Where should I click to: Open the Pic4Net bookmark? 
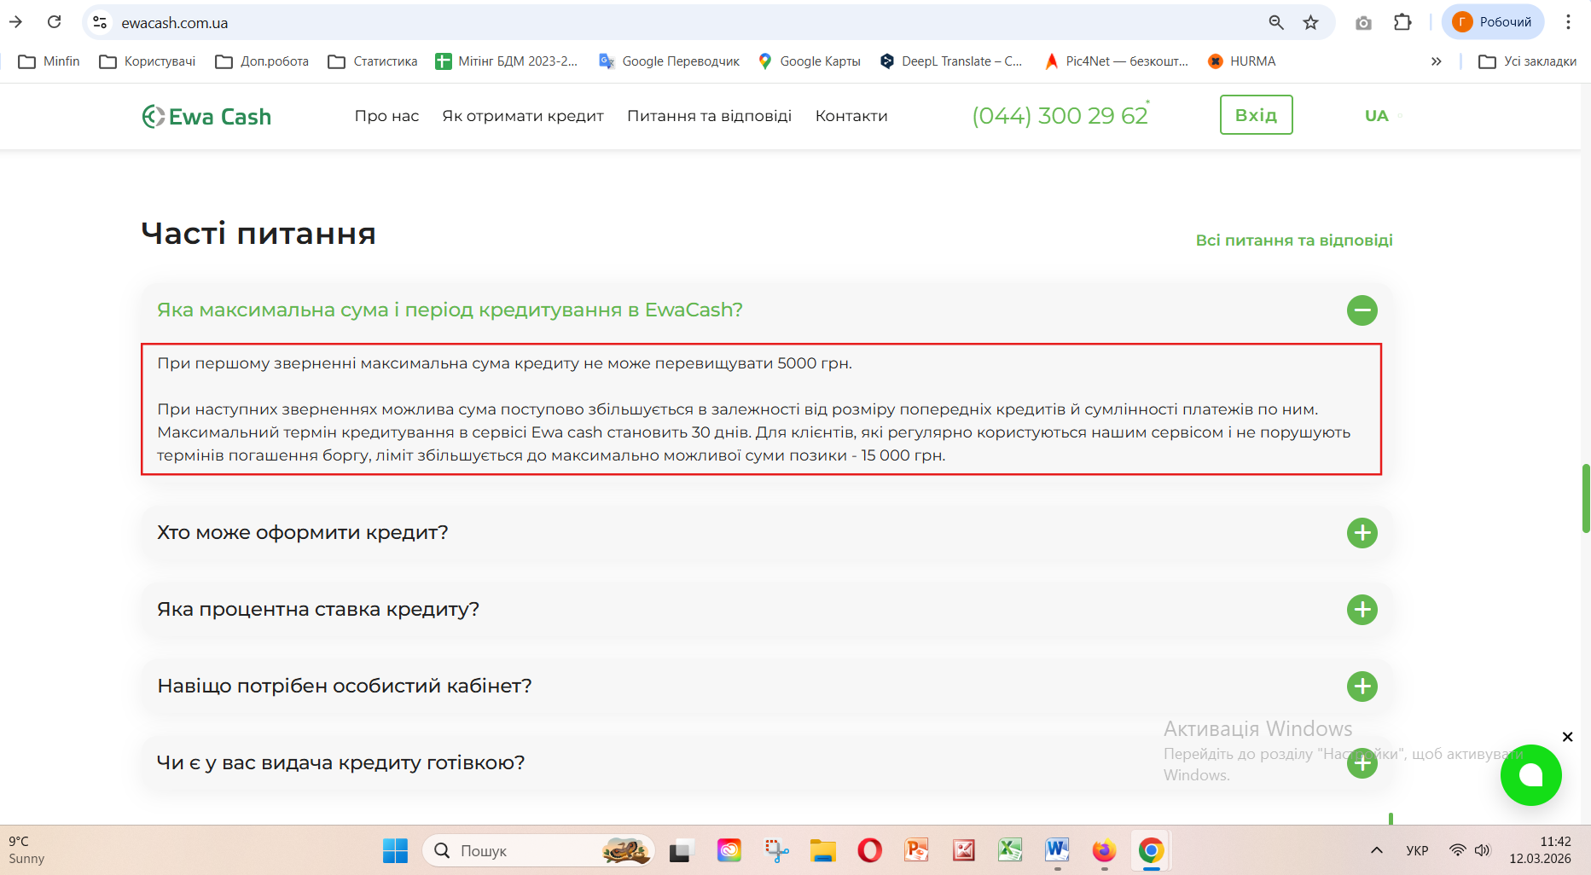click(x=1117, y=61)
